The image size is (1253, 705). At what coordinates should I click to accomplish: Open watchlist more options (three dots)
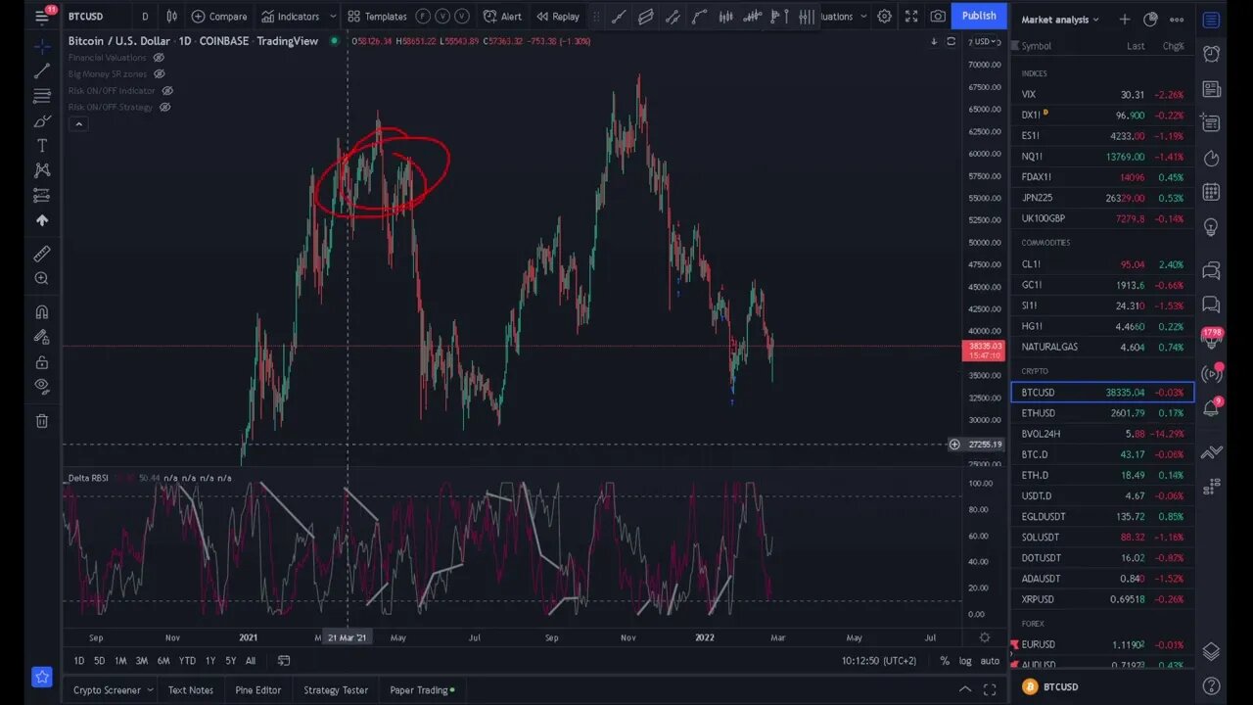(1177, 20)
